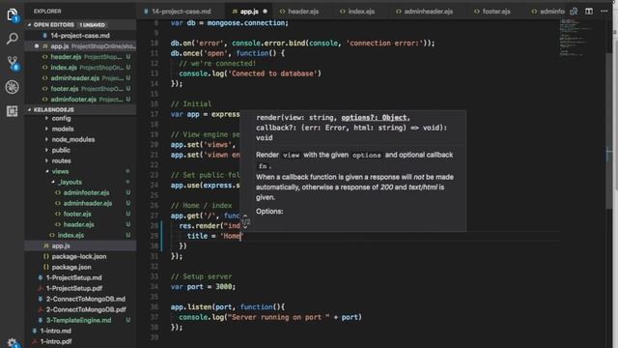Open the Manage gear menu
Screen dimensions: 618x348
(12, 342)
